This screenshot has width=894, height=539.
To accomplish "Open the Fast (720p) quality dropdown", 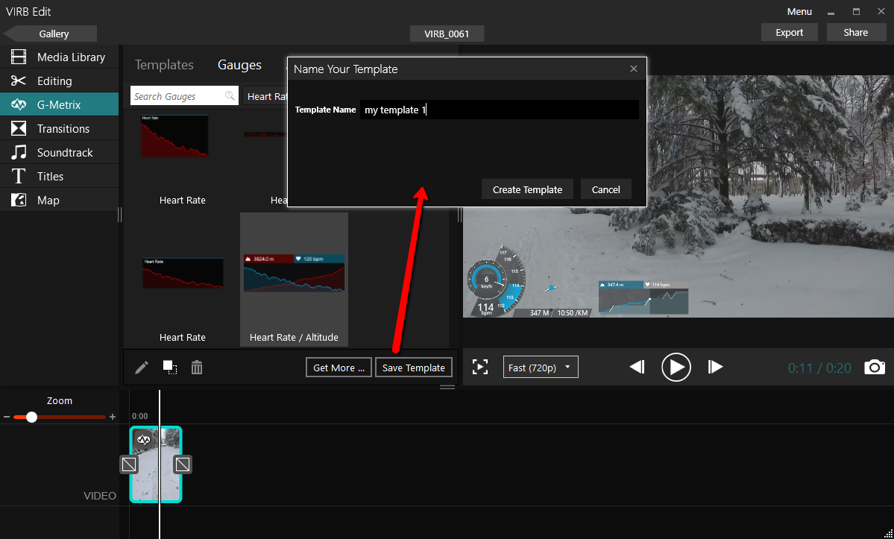I will [x=541, y=368].
